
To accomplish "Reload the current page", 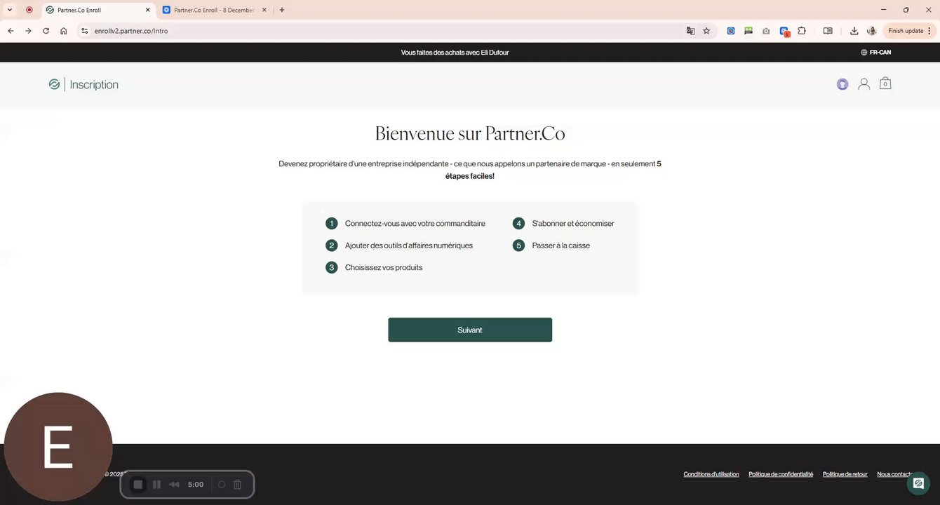I will point(46,31).
